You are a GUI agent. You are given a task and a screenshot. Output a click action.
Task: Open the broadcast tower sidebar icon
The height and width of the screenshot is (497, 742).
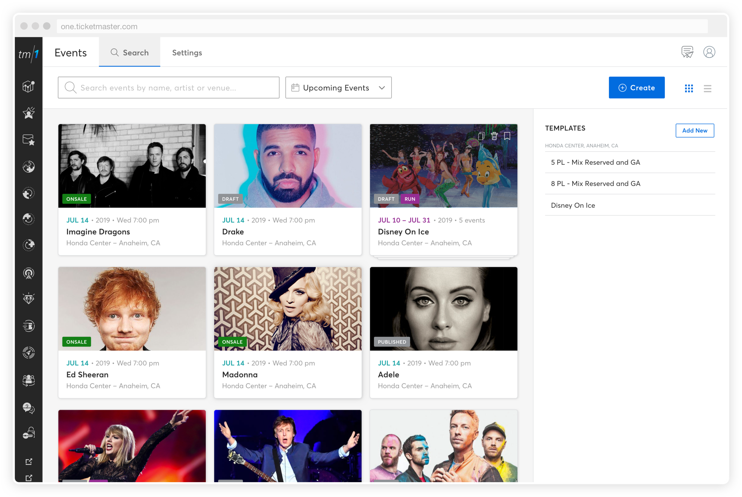[28, 273]
